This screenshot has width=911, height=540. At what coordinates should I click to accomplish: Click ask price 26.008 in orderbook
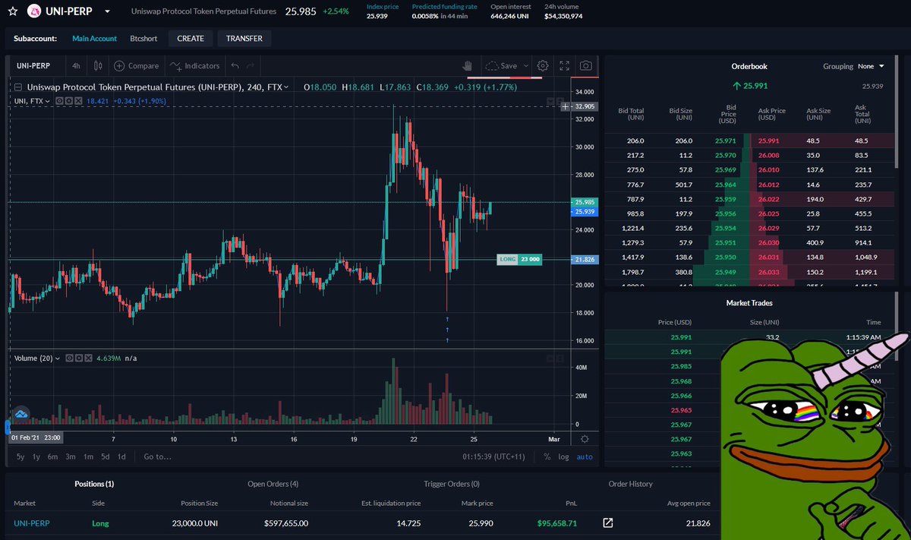[768, 155]
